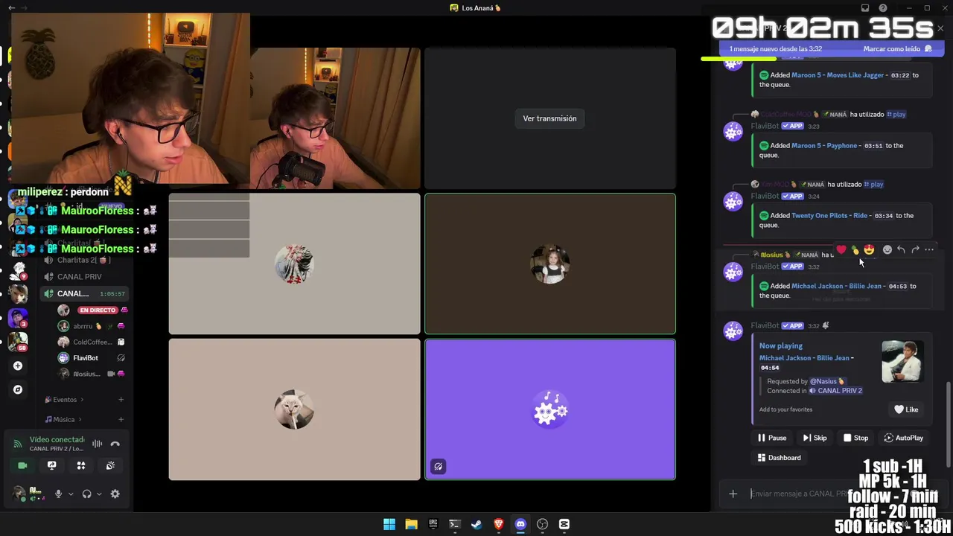Toggle the camera button
The image size is (953, 536).
(x=22, y=465)
